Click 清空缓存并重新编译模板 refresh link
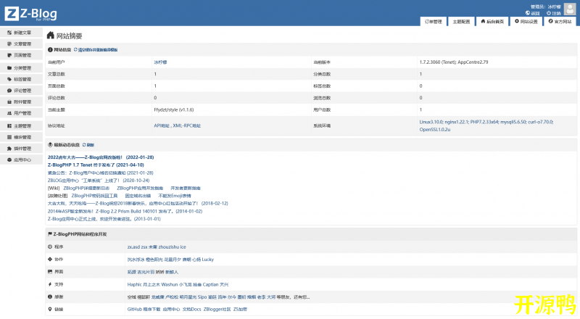The image size is (580, 319). tap(96, 49)
